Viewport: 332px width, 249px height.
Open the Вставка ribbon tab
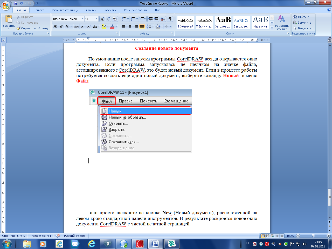click(x=39, y=10)
